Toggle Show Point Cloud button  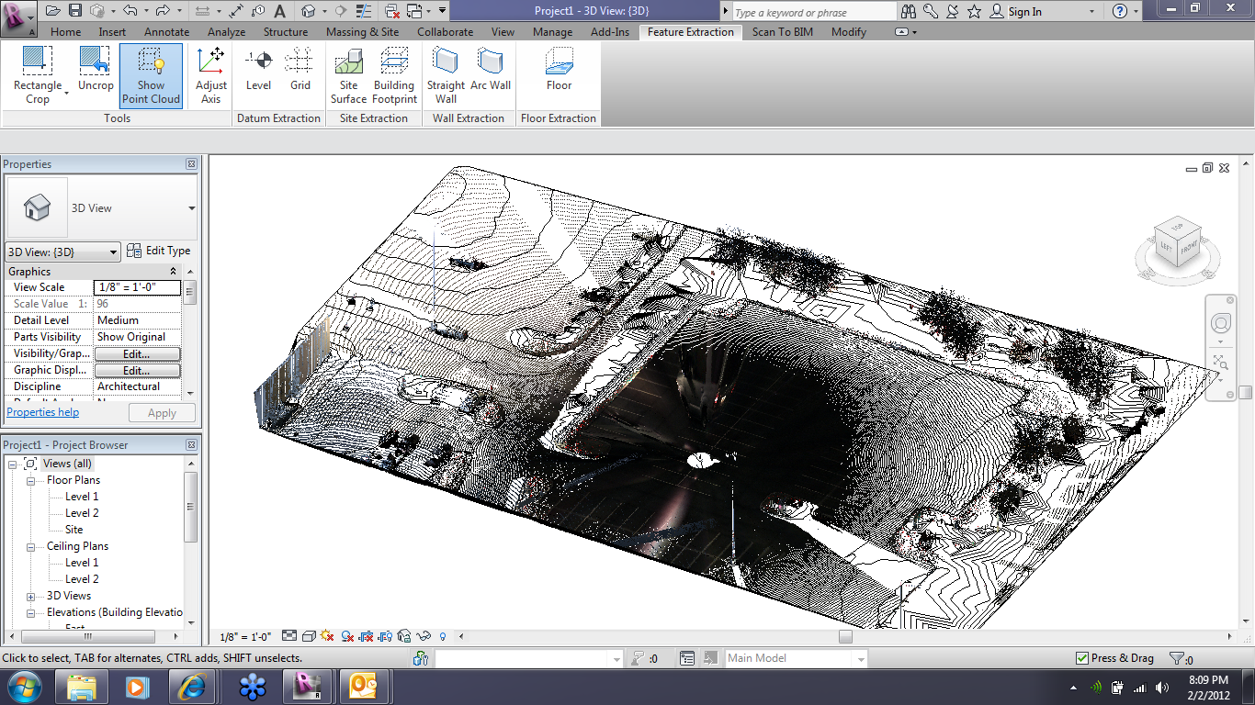[151, 75]
